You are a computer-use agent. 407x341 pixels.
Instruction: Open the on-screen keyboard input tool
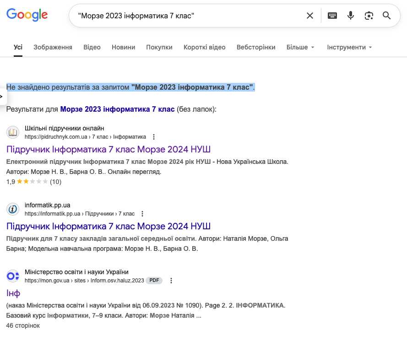tap(332, 16)
